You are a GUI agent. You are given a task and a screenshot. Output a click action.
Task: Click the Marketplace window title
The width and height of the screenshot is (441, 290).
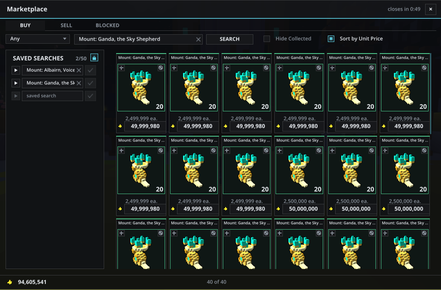pyautogui.click(x=27, y=9)
